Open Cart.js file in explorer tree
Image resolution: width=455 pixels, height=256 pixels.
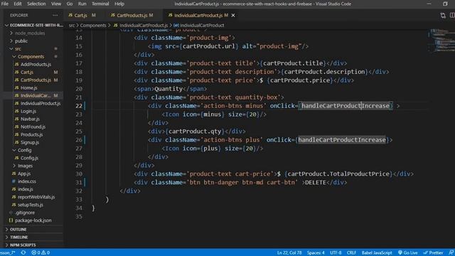click(27, 73)
